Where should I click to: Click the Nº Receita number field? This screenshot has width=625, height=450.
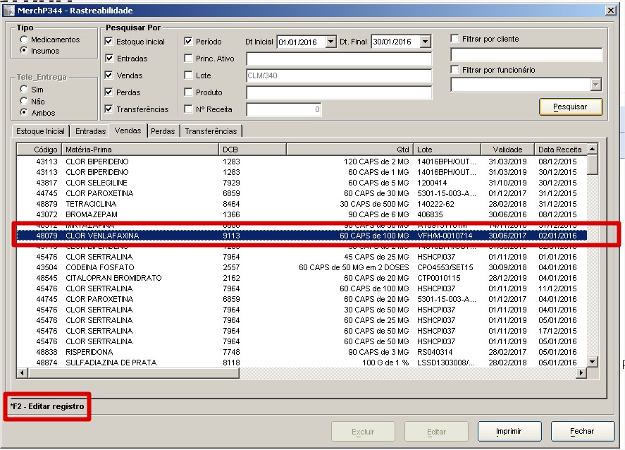point(284,109)
